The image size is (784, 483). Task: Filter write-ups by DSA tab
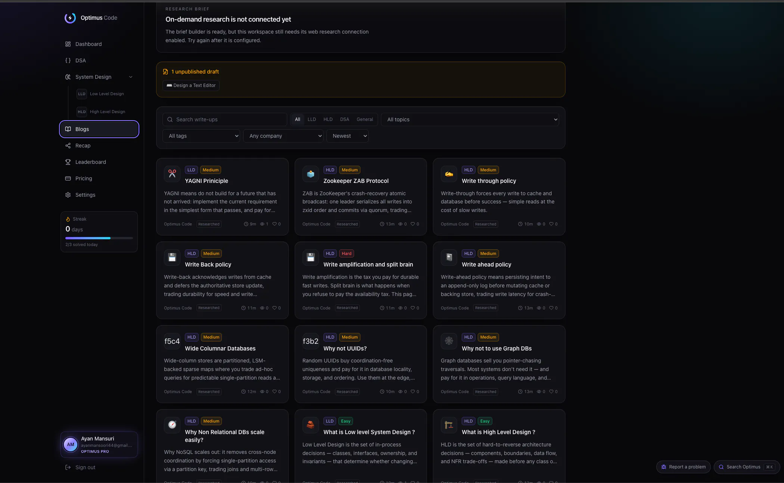pos(345,119)
